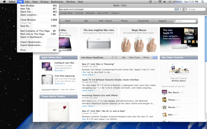Click Apple Online Store header arrow
The width and height of the screenshot is (207, 129).
point(76,58)
